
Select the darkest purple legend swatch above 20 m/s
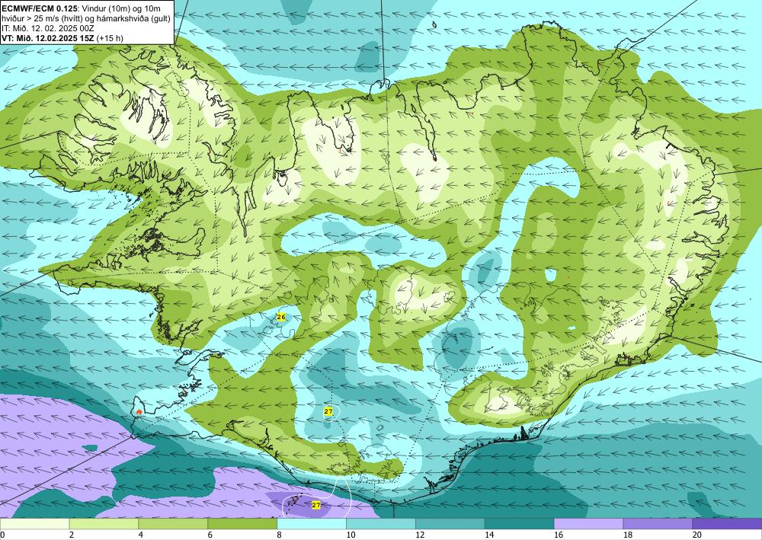(727, 524)
